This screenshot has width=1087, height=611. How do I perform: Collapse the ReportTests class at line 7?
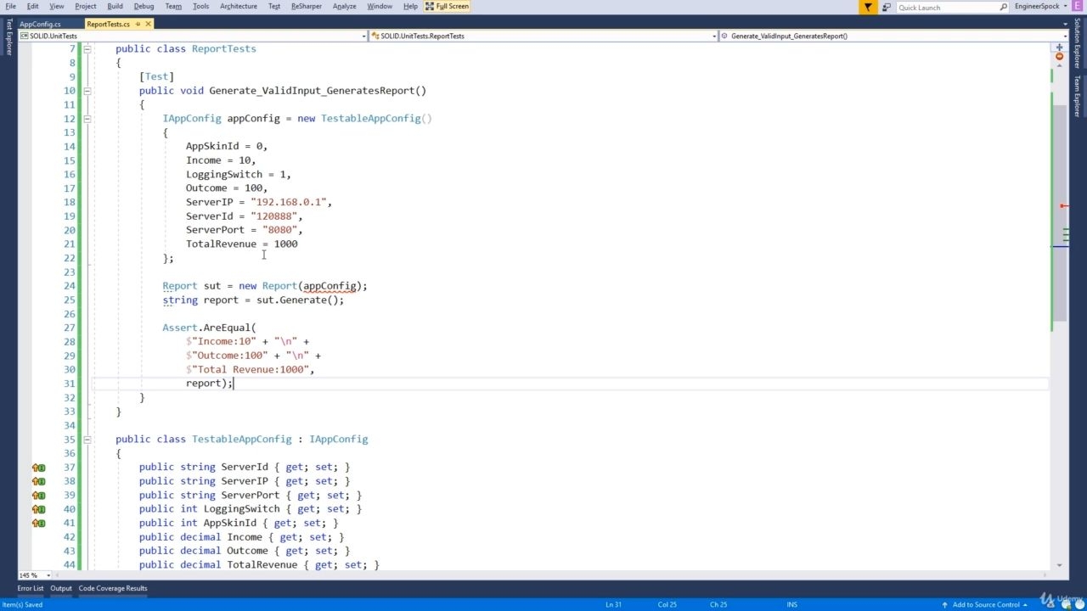coord(87,49)
